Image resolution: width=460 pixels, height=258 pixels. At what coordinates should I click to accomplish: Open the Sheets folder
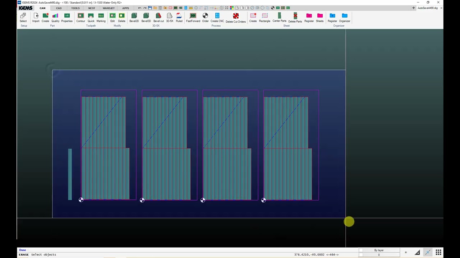320,18
